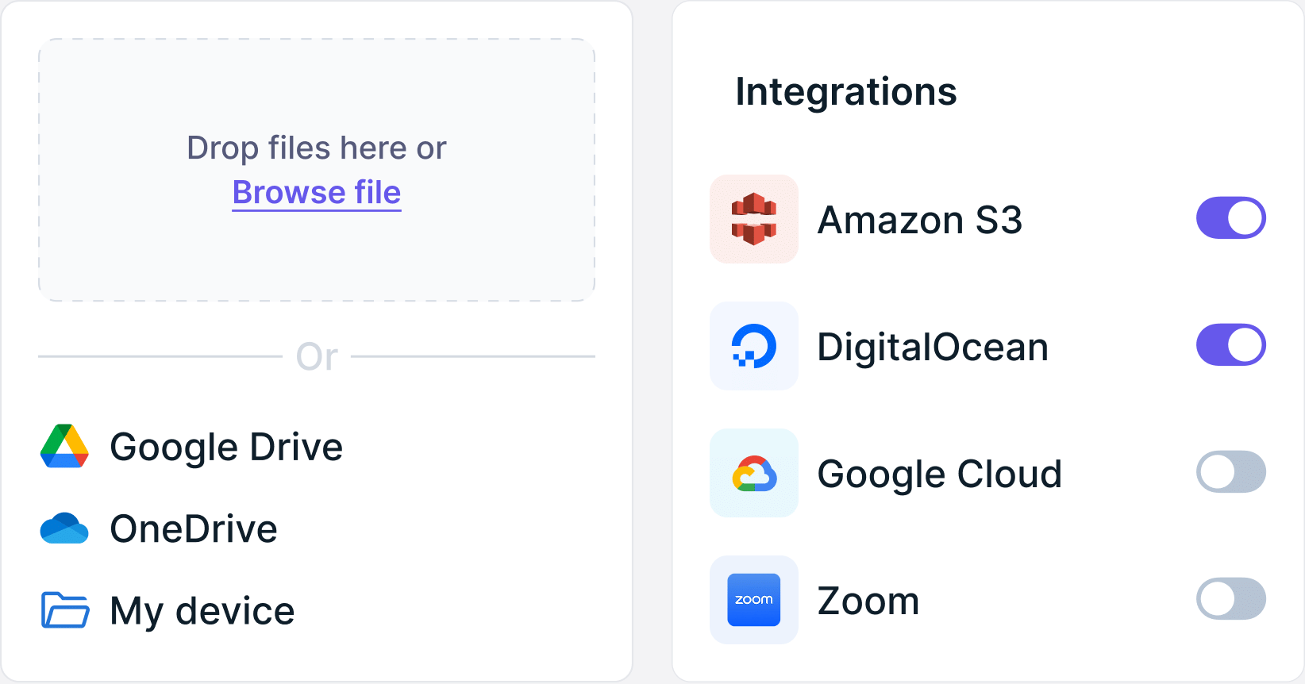
Task: Click the Integrations heading
Action: point(846,91)
